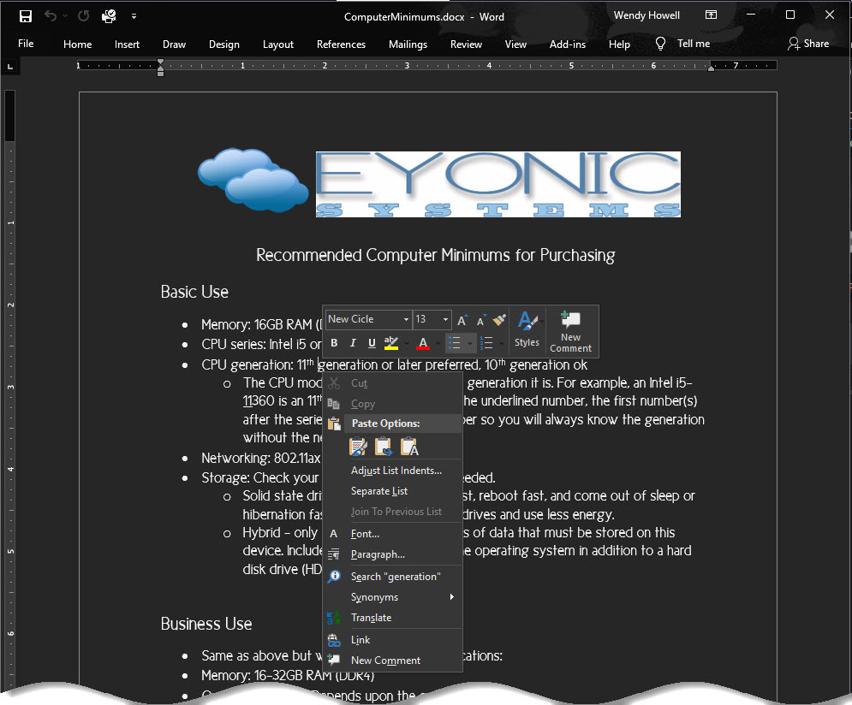852x705 pixels.
Task: Choose Copy from context menu
Action: (x=392, y=404)
